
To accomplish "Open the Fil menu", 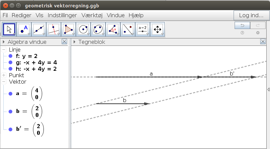I will [5, 15].
